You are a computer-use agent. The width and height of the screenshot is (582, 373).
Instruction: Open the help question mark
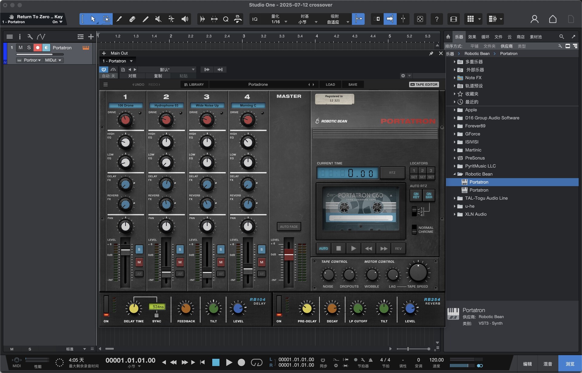[x=436, y=19]
